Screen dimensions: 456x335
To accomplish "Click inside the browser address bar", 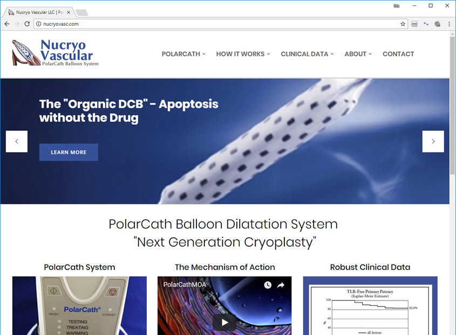I will coord(162,24).
